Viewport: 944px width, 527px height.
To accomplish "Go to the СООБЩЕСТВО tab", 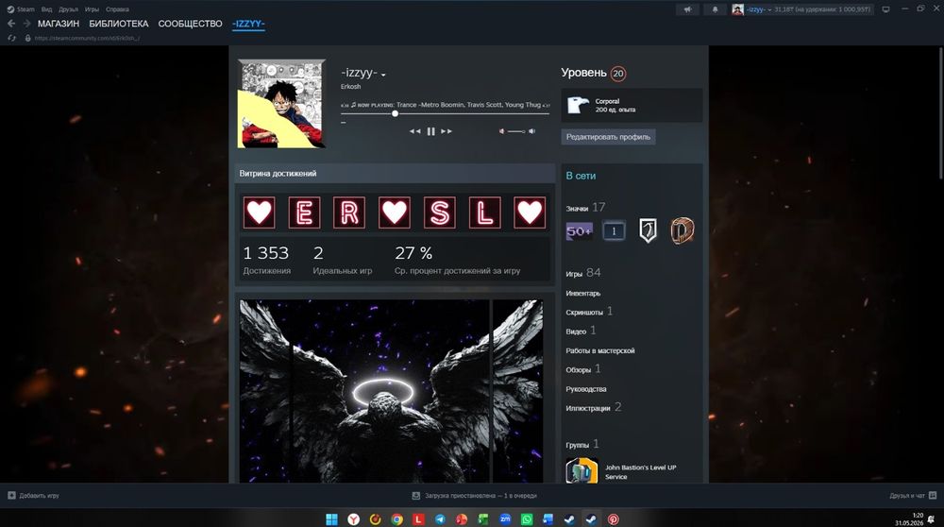I will [191, 24].
